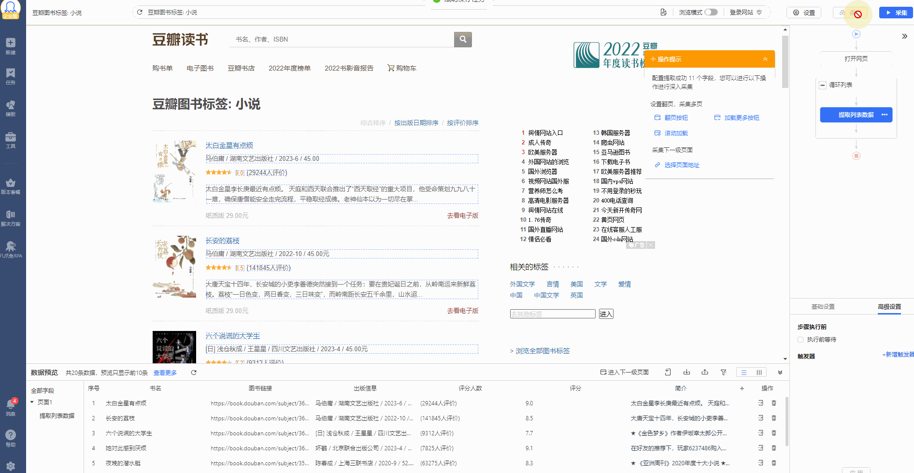
Task: Collapse the data preview panel
Action: pyautogui.click(x=780, y=373)
